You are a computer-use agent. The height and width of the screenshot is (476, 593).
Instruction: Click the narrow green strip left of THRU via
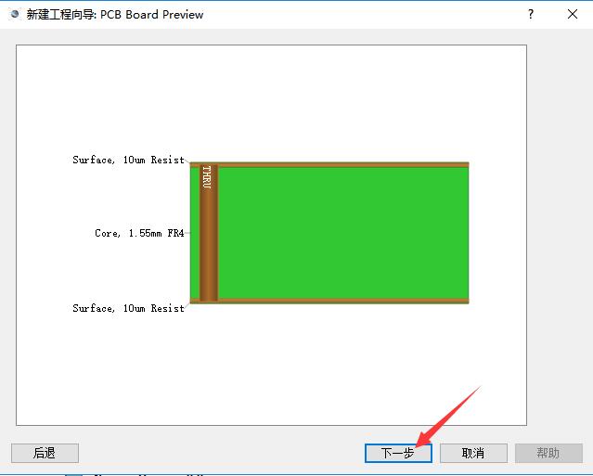tap(195, 233)
